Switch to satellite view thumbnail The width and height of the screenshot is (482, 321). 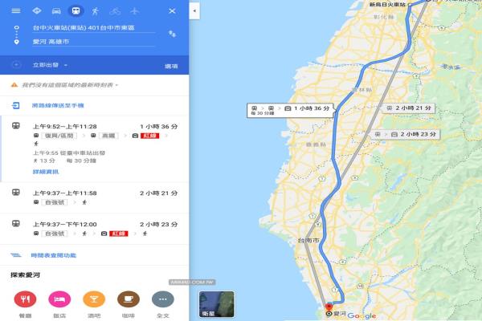coord(217,304)
